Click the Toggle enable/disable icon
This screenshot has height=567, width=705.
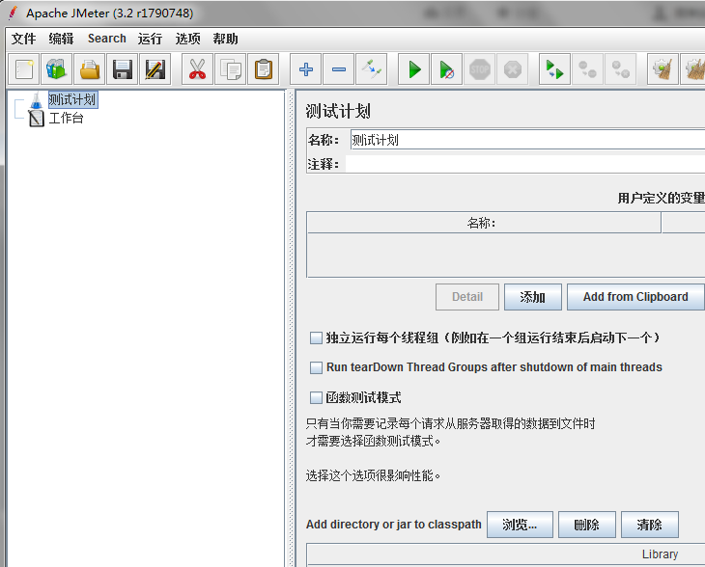point(372,69)
